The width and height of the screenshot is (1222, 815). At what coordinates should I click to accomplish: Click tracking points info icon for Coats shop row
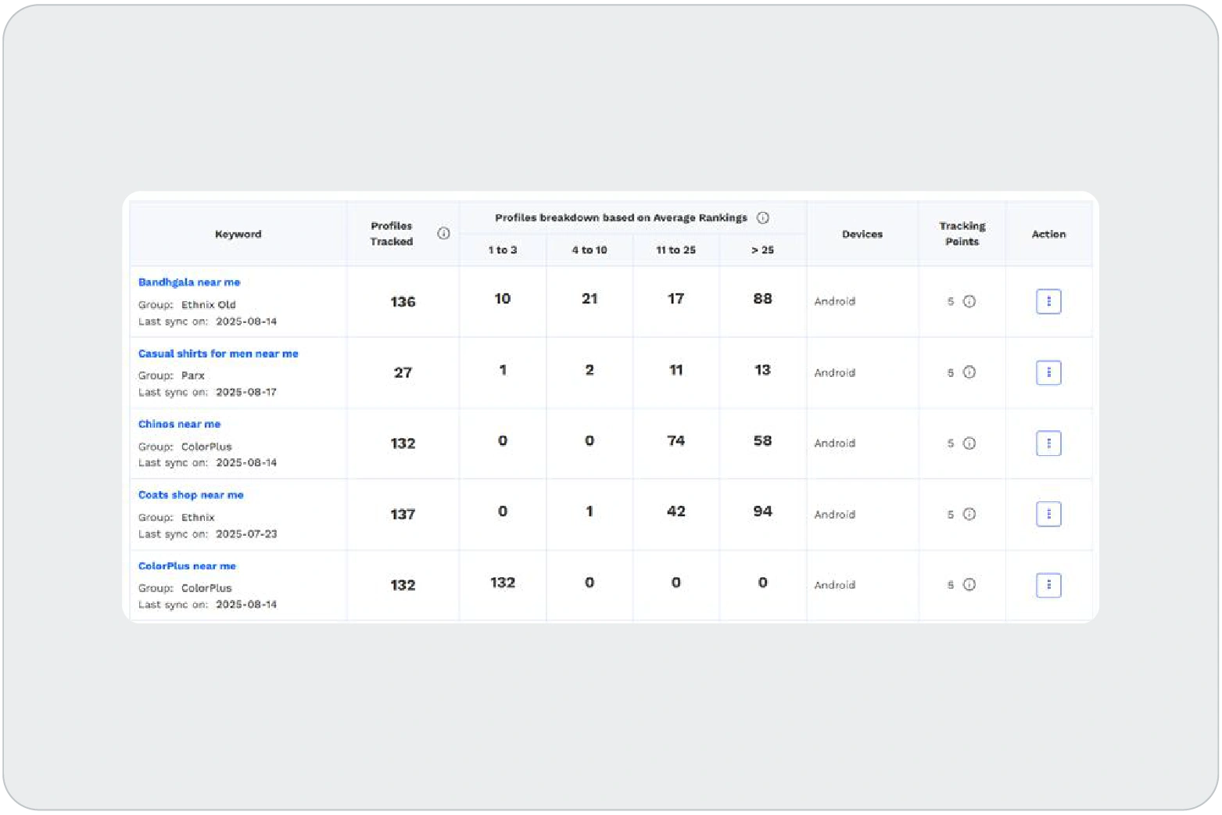[969, 514]
